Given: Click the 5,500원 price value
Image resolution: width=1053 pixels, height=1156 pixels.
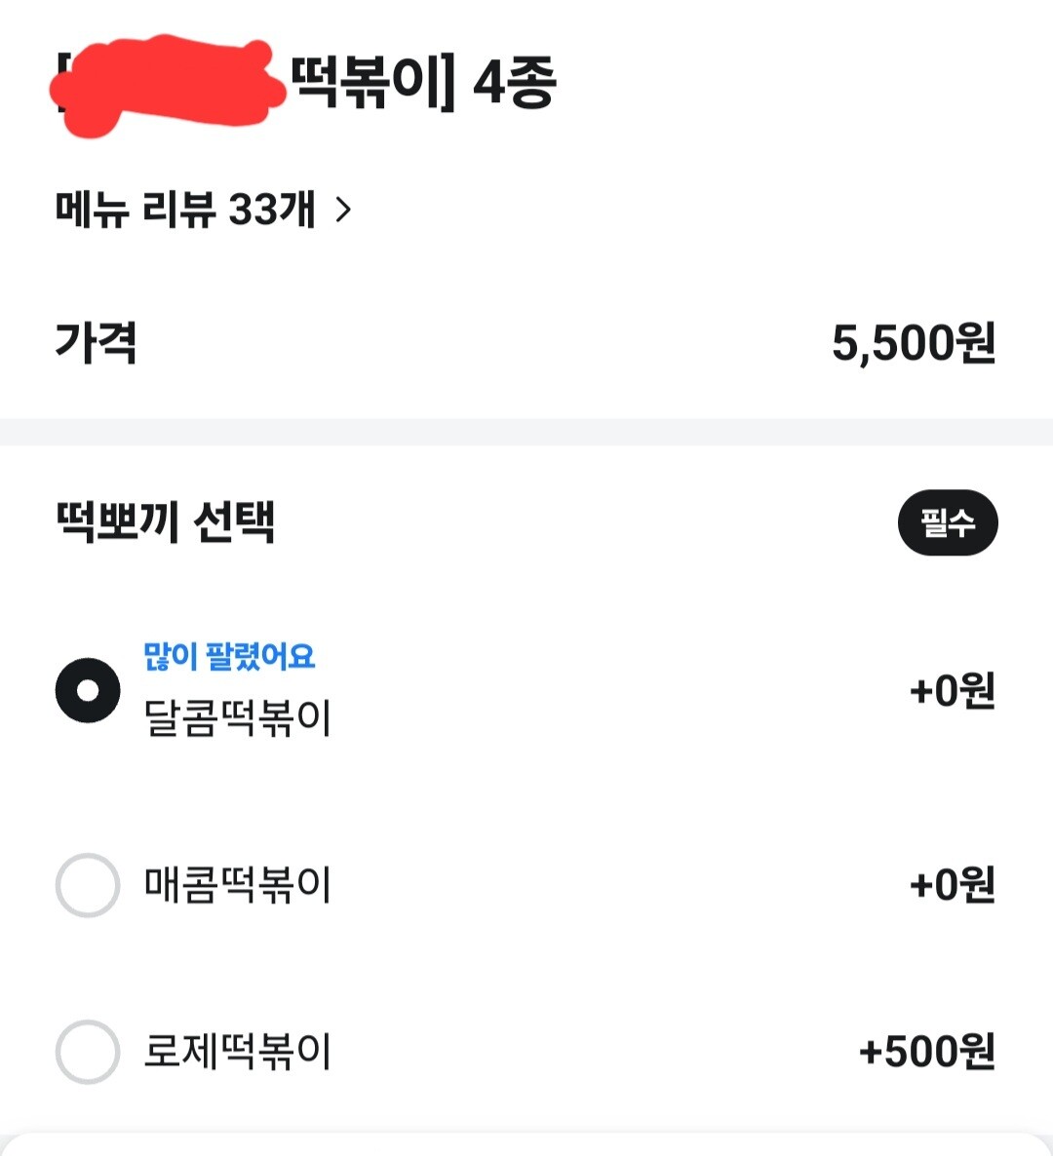Looking at the screenshot, I should point(913,343).
